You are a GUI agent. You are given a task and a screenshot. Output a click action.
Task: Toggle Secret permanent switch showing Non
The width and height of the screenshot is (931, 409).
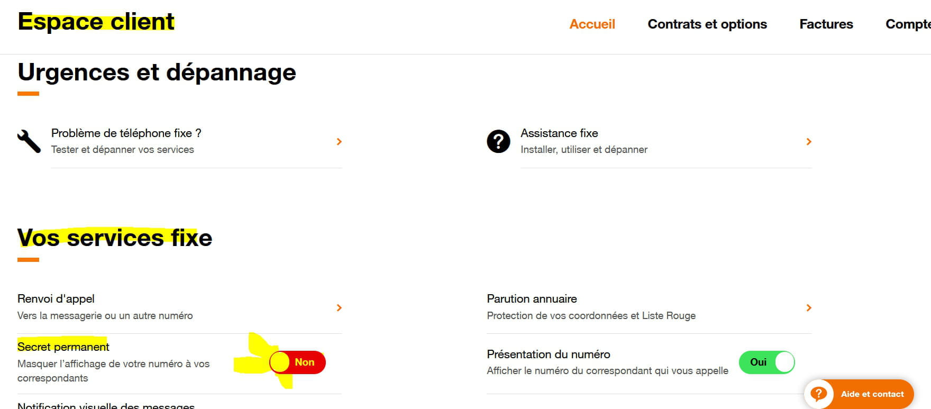(297, 362)
